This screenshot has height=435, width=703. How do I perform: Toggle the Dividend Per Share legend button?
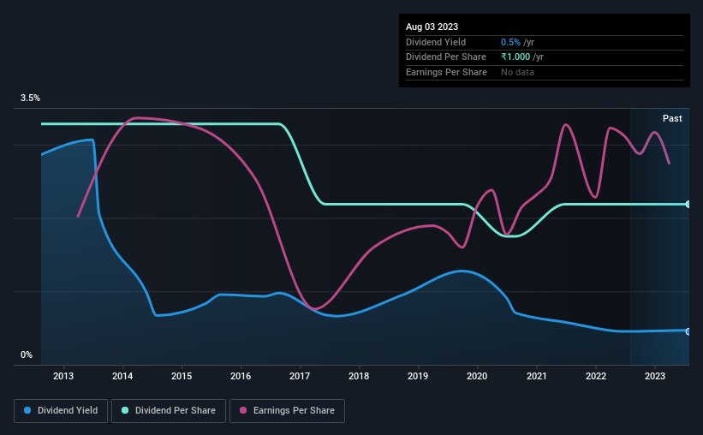(x=169, y=411)
